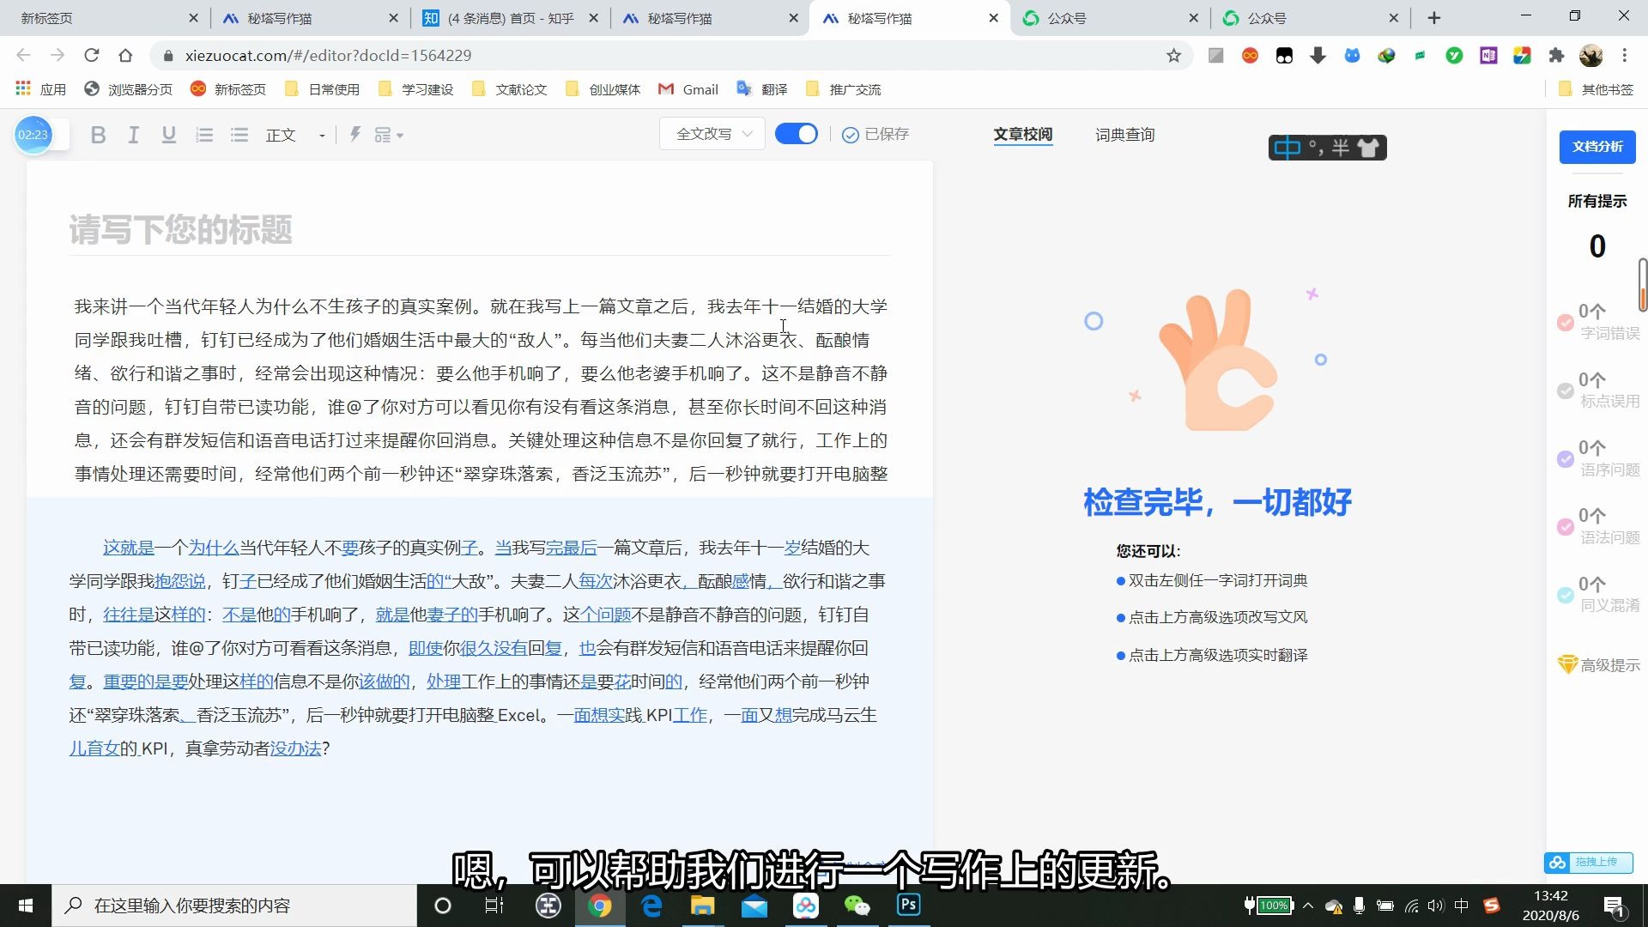
Task: Insert a numbered list
Action: coord(204,135)
